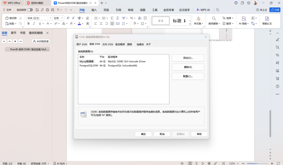
Task: Click the Add(D)... button
Action: [x=188, y=58]
